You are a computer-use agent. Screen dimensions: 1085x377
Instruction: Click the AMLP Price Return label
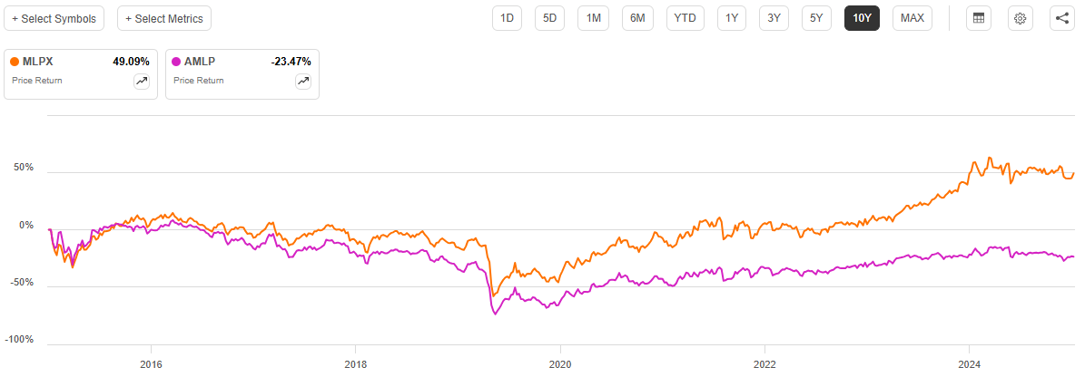pos(199,81)
